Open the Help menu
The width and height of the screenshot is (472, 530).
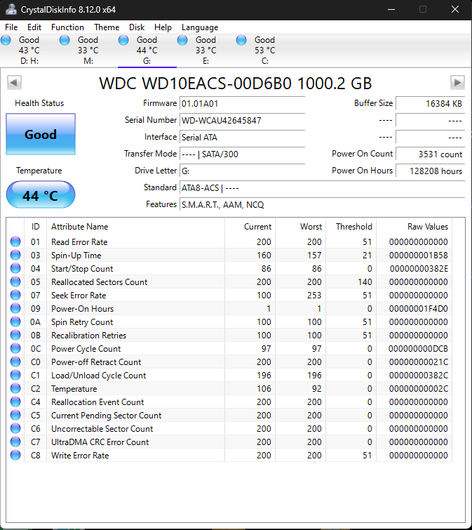click(163, 27)
